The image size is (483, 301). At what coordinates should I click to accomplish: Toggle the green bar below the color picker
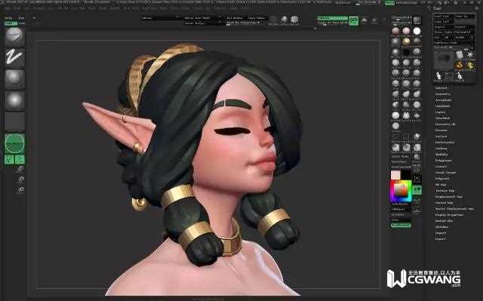401,226
